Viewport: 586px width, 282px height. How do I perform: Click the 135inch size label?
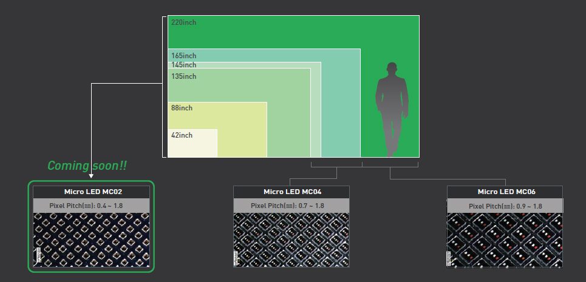[x=183, y=76]
